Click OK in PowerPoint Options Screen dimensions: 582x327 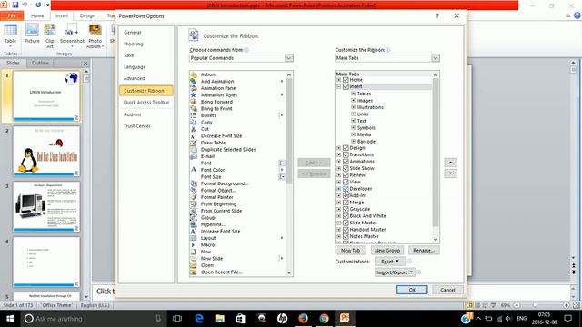tap(412, 290)
